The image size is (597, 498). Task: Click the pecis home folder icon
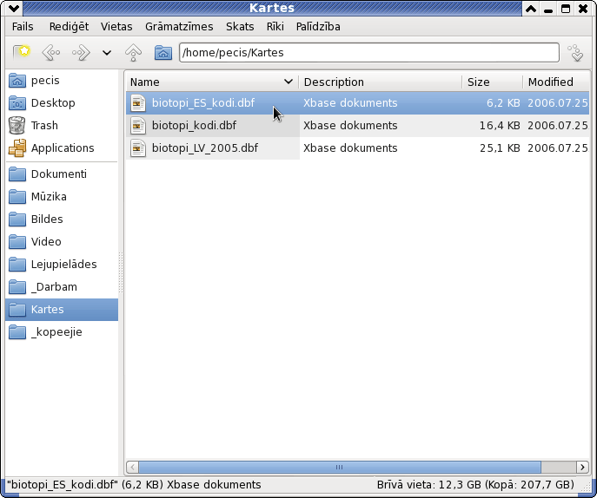tap(17, 81)
